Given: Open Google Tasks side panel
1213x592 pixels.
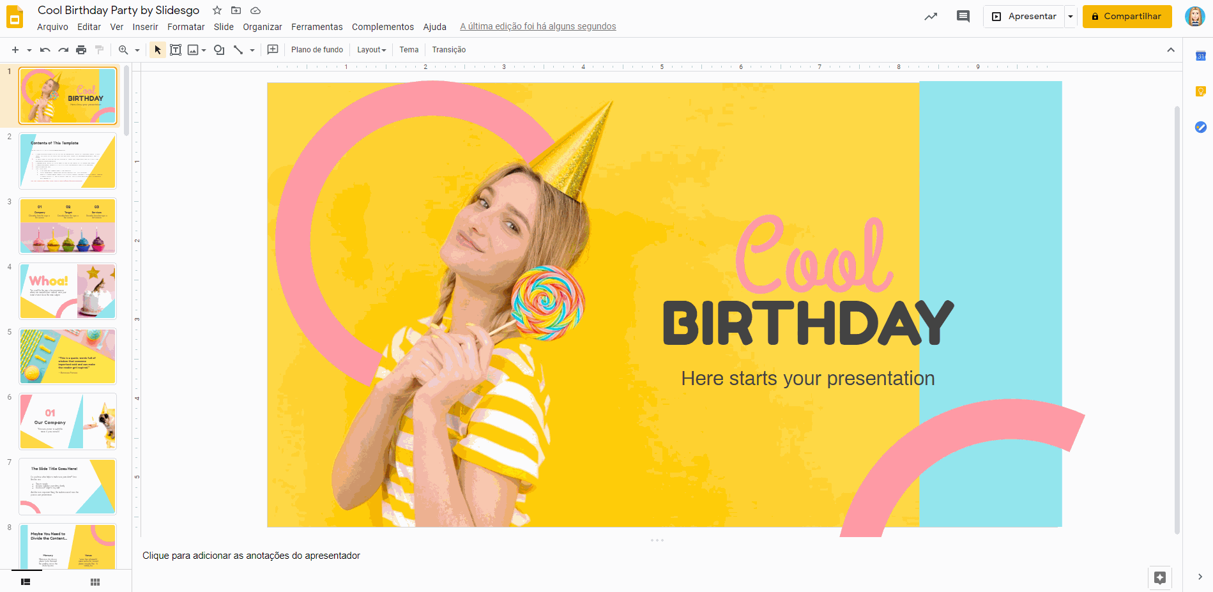Looking at the screenshot, I should [x=1201, y=127].
